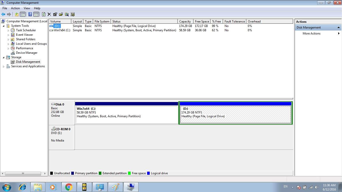Click the CD-ROM 0 label box
The height and width of the screenshot is (192, 342).
point(62,137)
